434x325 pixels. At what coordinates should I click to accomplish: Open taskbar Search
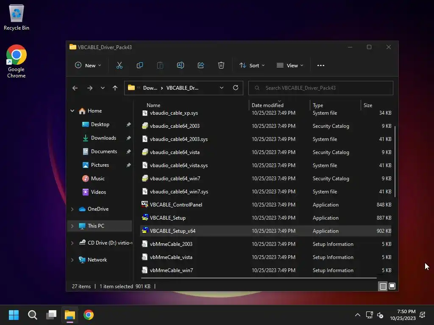pyautogui.click(x=32, y=315)
